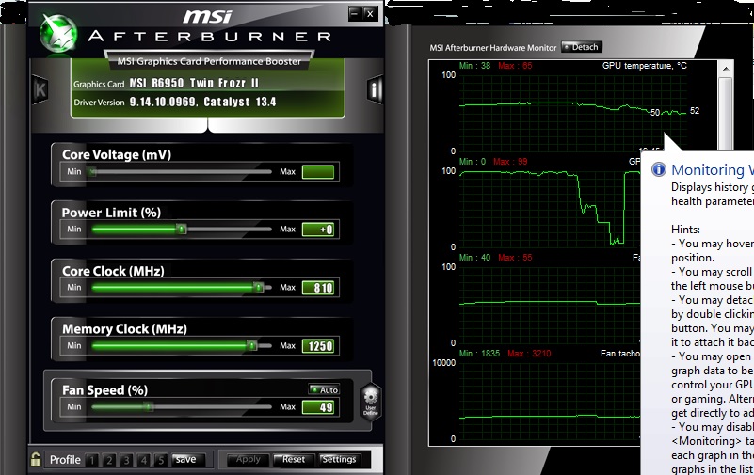The image size is (754, 475).
Task: Select profile slot 3
Action: point(126,460)
